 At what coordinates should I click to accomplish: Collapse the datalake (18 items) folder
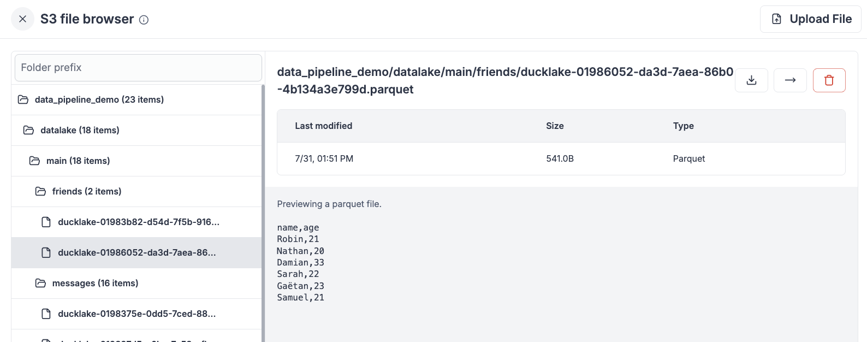click(x=80, y=130)
